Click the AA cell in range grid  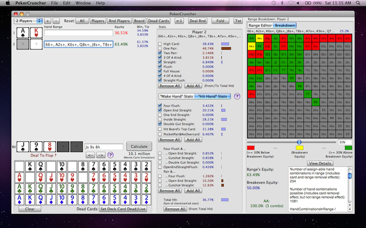point(252,38)
